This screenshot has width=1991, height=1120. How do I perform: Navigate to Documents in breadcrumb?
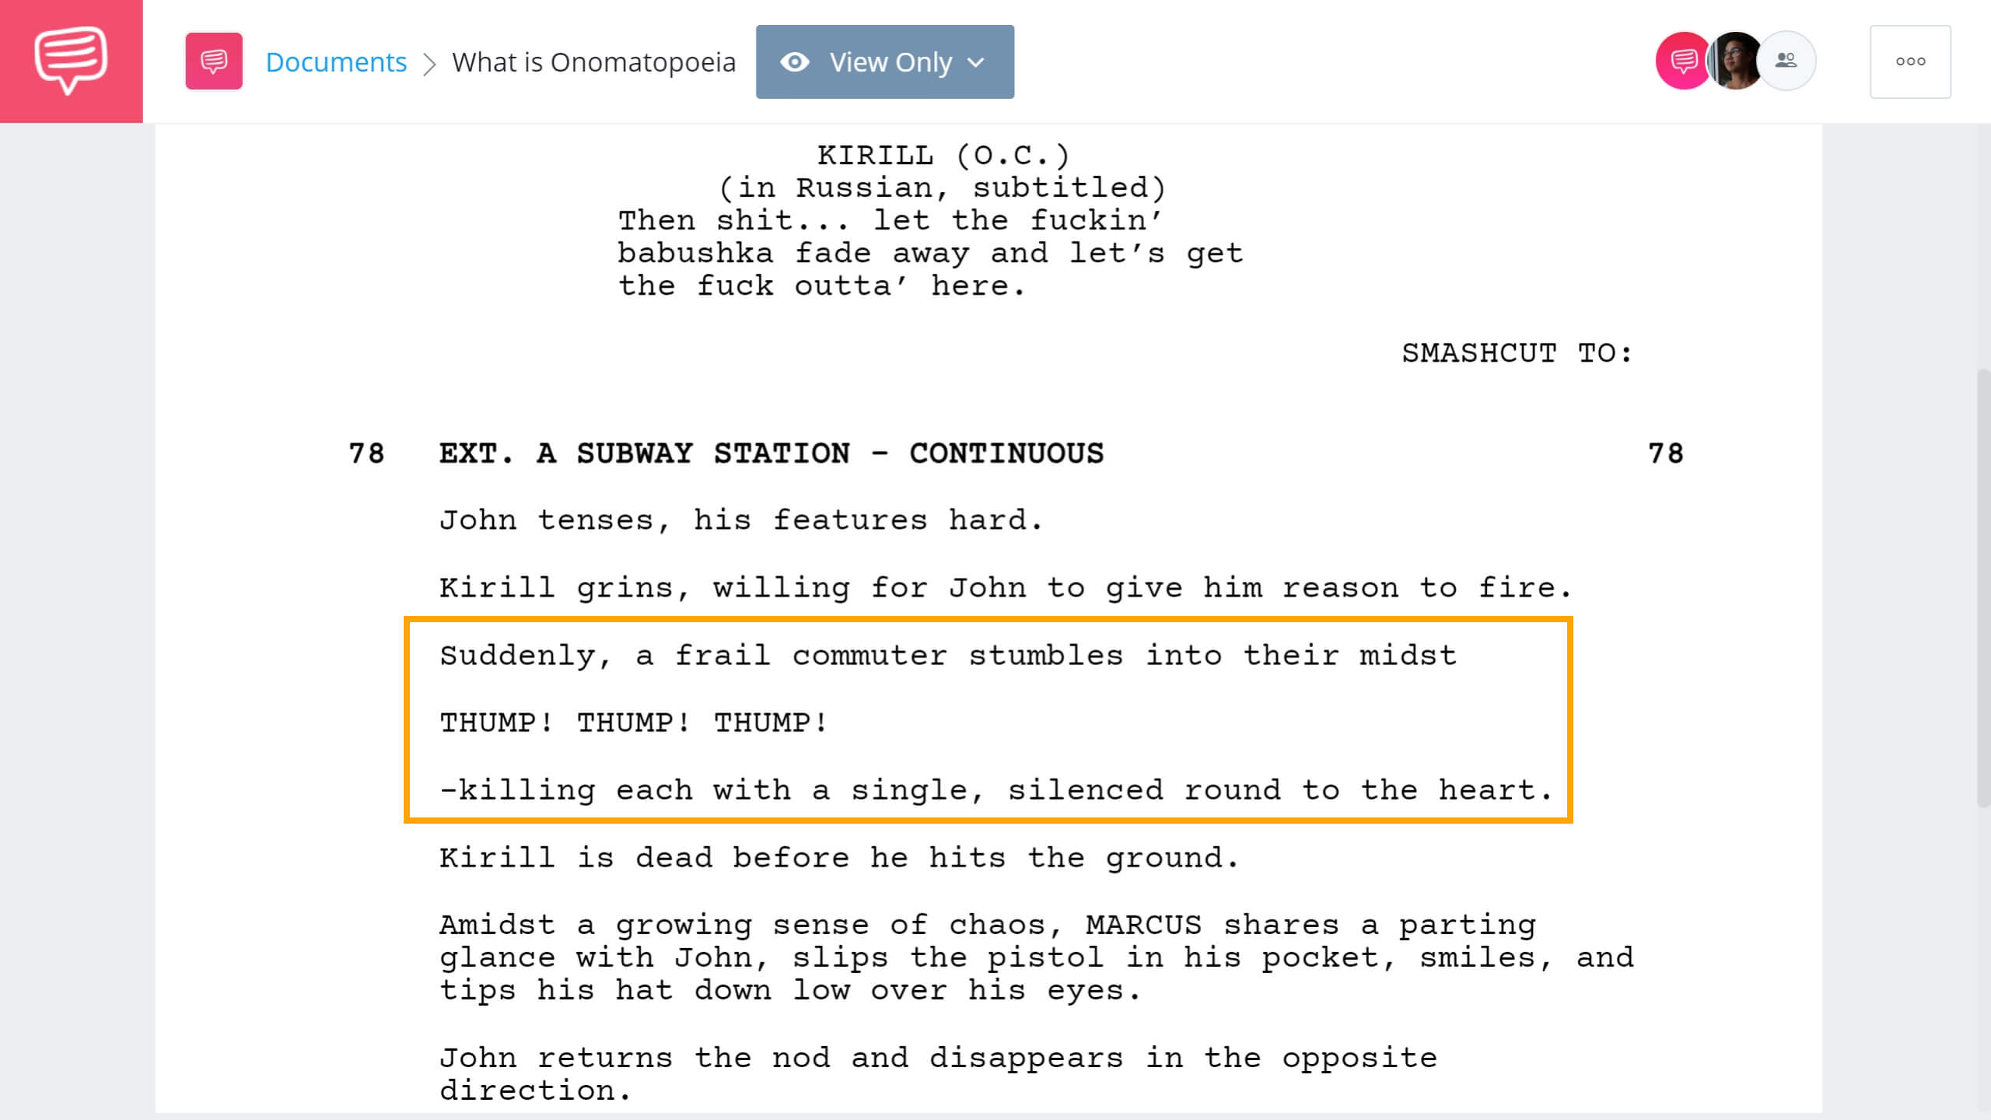coord(334,61)
